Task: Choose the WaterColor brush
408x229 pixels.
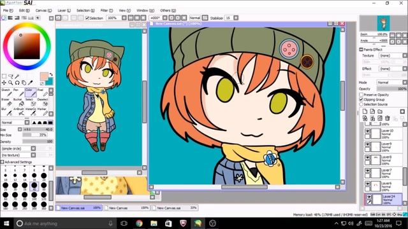Action: pos(31,112)
